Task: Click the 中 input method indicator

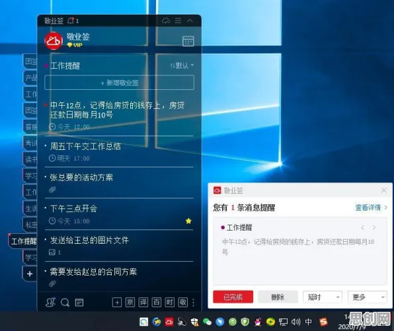Action: click(x=308, y=322)
